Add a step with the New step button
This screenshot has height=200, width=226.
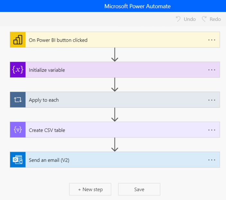[90, 189]
